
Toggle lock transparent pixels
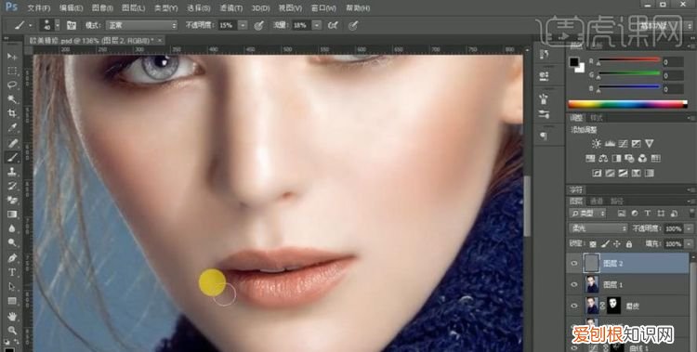coord(593,244)
